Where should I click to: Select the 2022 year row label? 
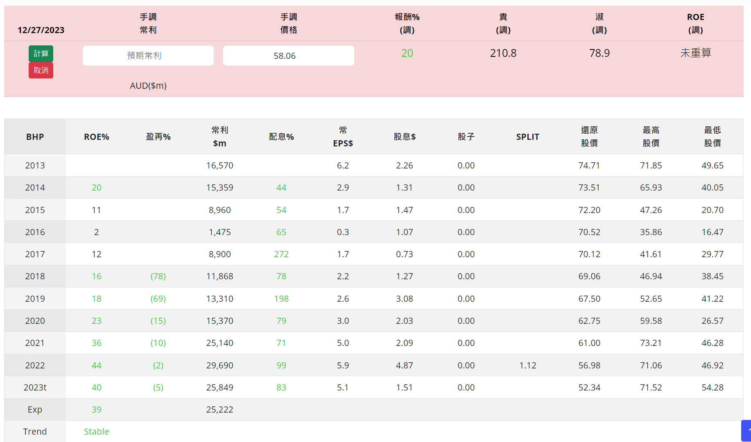(35, 366)
